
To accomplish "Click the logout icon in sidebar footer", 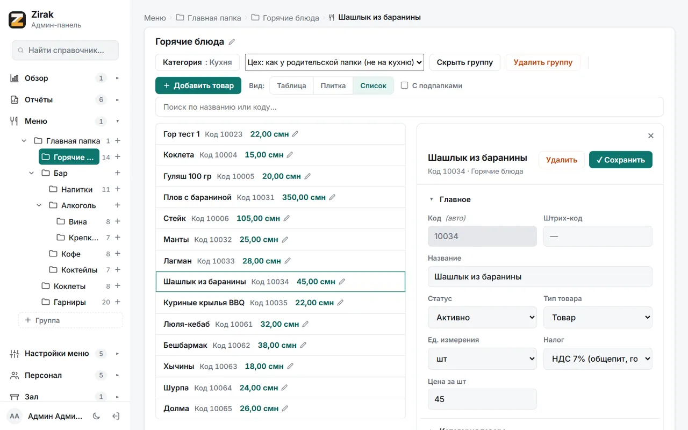I will (x=116, y=416).
